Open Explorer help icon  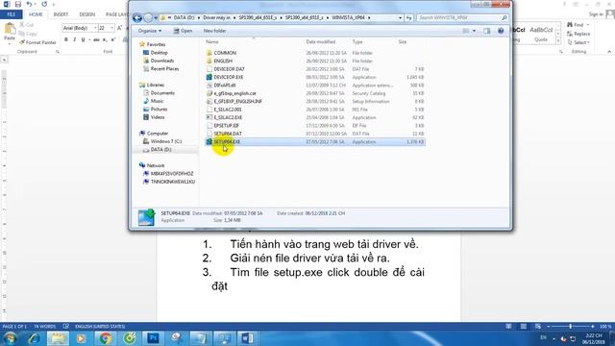(501, 31)
